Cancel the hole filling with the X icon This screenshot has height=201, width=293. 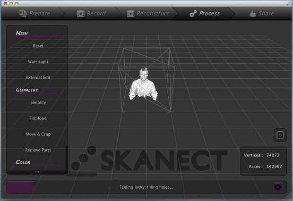point(278,187)
